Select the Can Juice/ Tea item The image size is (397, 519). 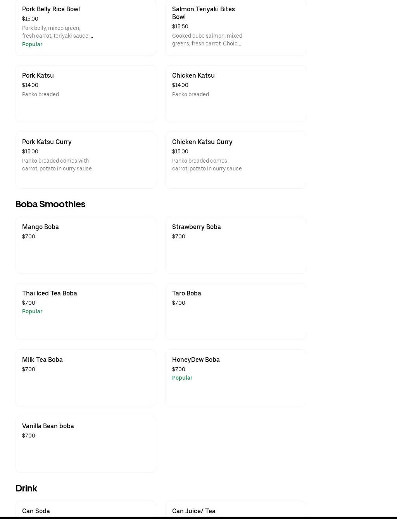pyautogui.click(x=236, y=510)
